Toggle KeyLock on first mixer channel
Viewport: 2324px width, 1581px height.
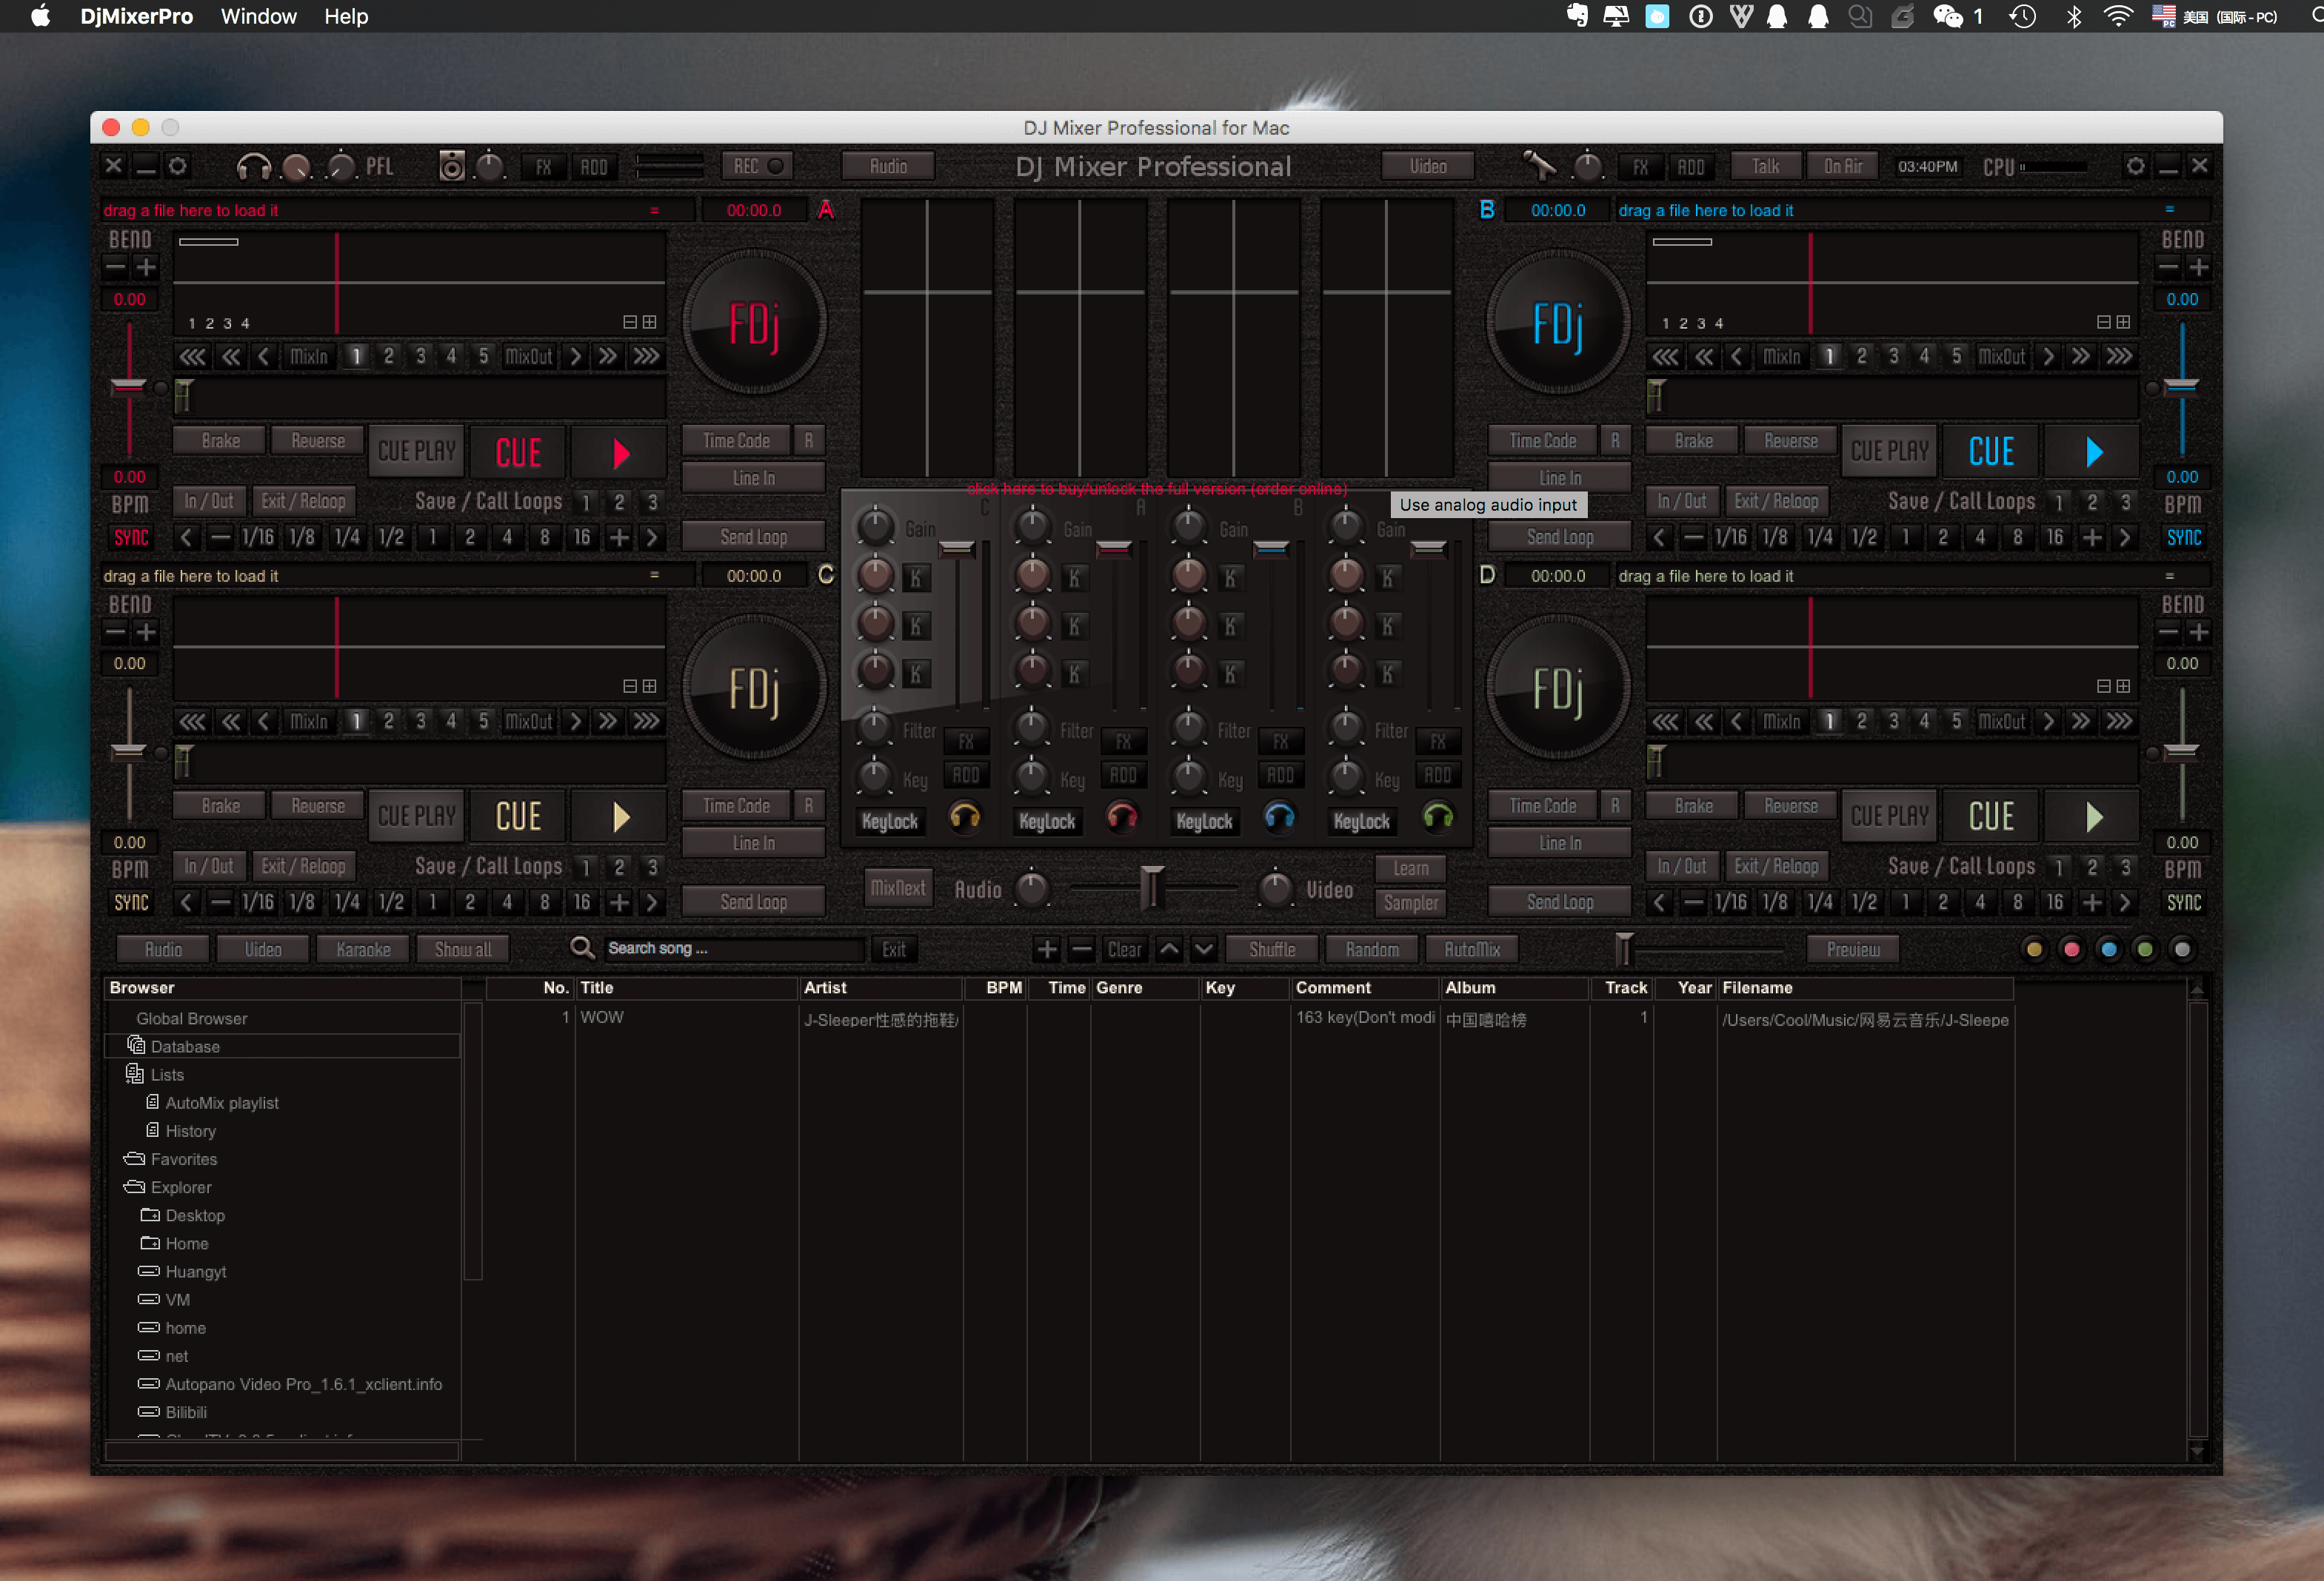click(890, 822)
